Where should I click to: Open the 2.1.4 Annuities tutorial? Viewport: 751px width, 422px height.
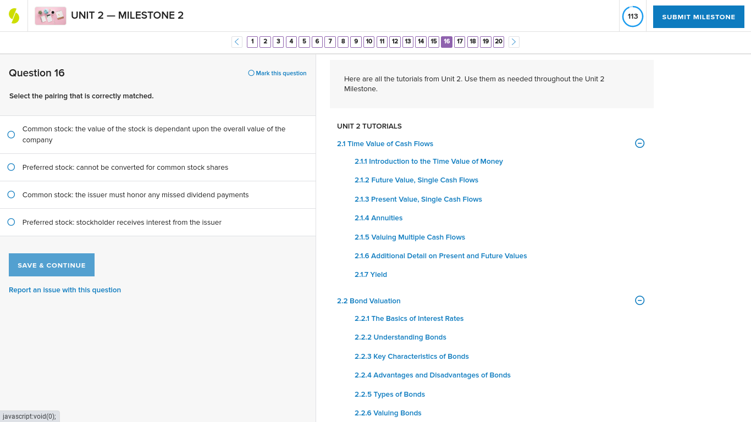click(x=378, y=218)
